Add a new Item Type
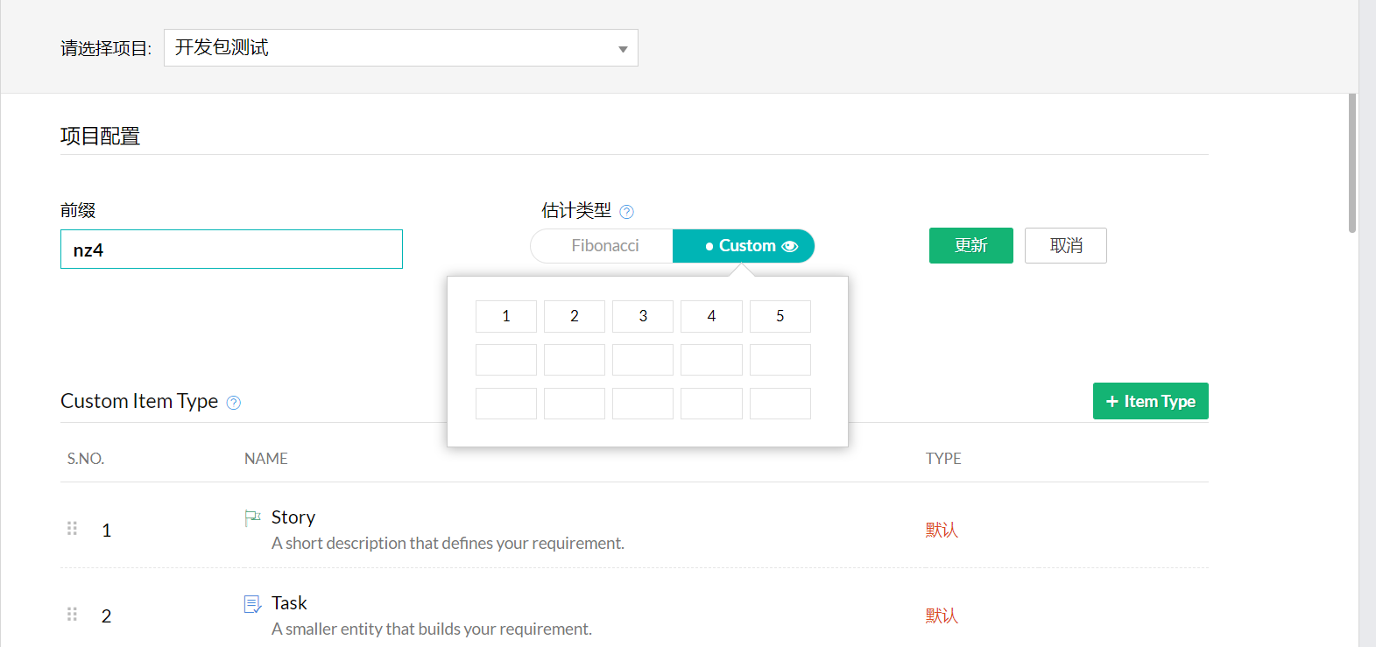1376x647 pixels. pyautogui.click(x=1150, y=401)
